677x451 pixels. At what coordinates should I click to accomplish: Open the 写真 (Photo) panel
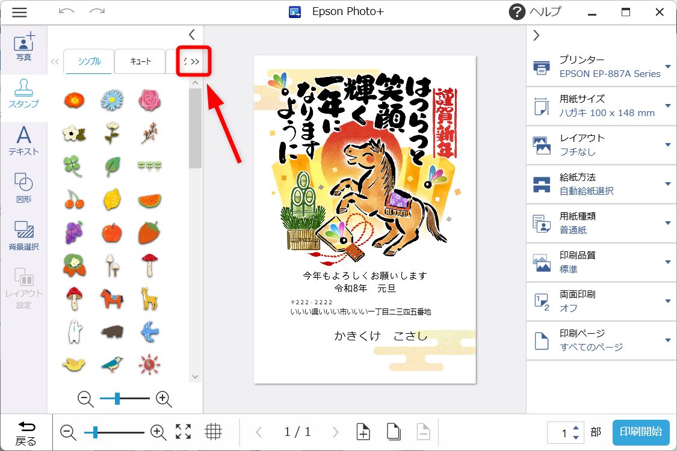pos(23,48)
